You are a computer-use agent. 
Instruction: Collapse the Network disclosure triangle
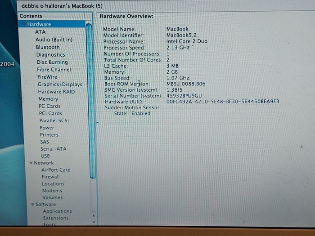31,163
